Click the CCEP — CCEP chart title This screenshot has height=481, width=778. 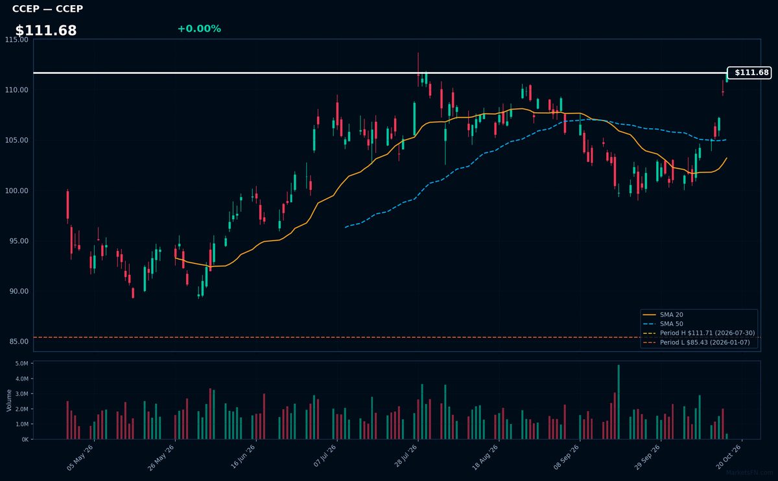point(47,9)
